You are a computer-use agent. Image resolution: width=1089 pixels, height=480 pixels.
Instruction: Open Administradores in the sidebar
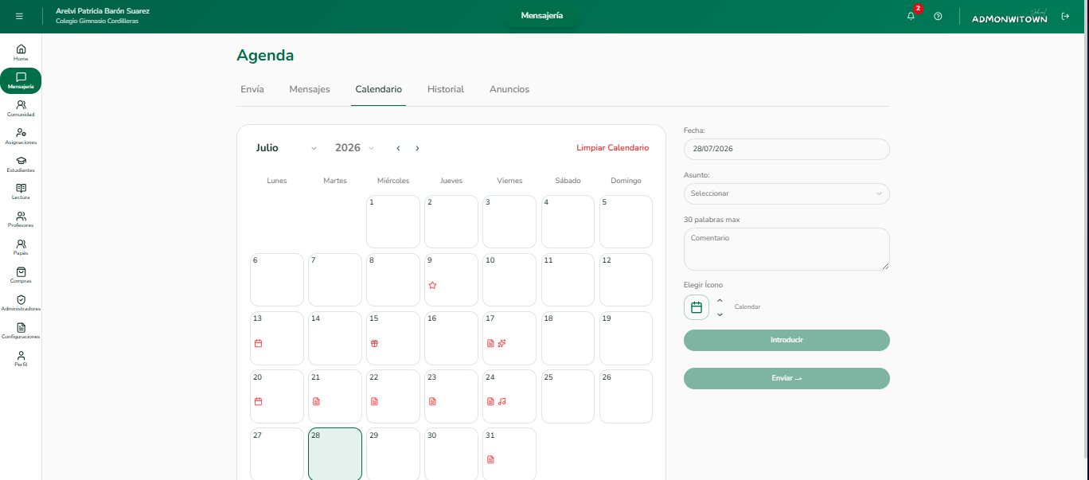(x=21, y=302)
